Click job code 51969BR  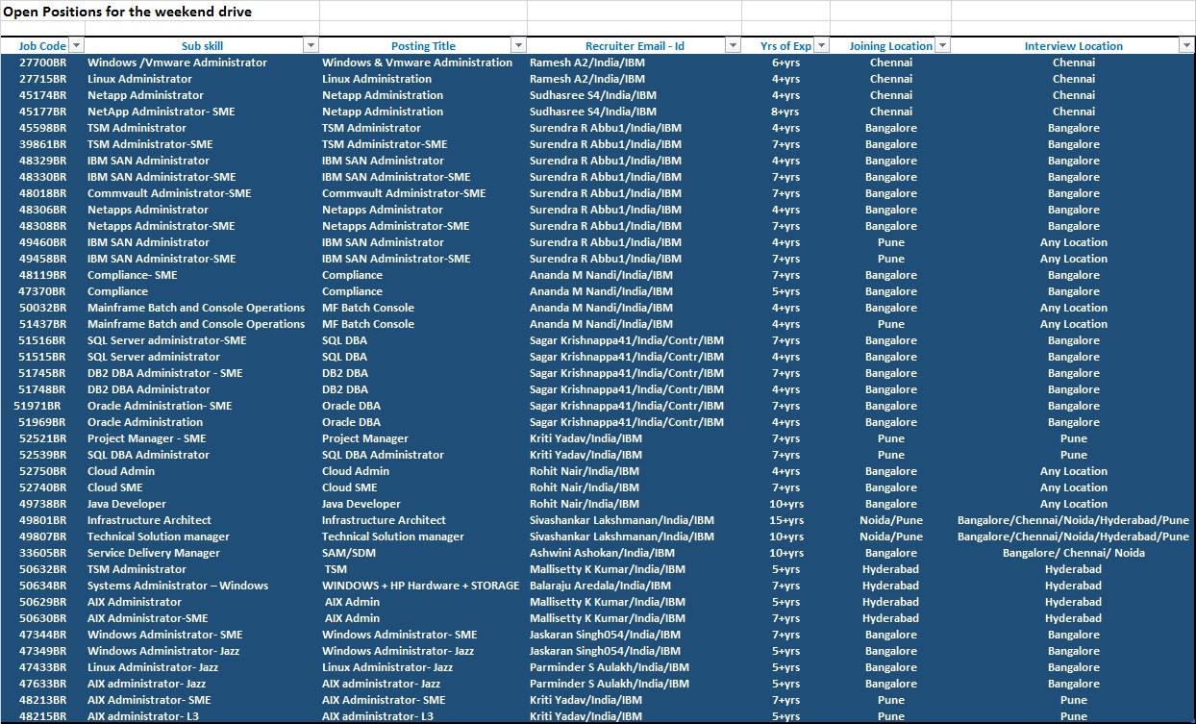pos(42,422)
